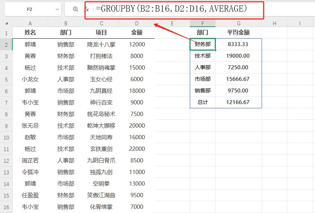
Task: Click the cell 九阴白骨爪
Action: [x=101, y=161]
